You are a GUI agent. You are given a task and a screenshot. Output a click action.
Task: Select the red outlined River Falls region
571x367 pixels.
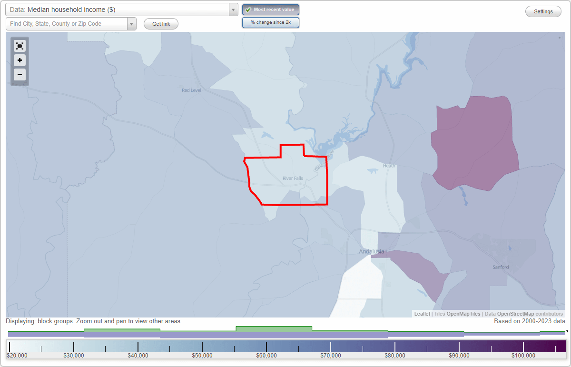[285, 179]
